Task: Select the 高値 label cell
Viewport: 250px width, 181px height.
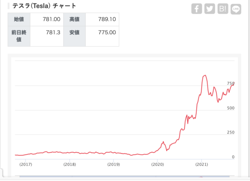Action: [x=74, y=19]
